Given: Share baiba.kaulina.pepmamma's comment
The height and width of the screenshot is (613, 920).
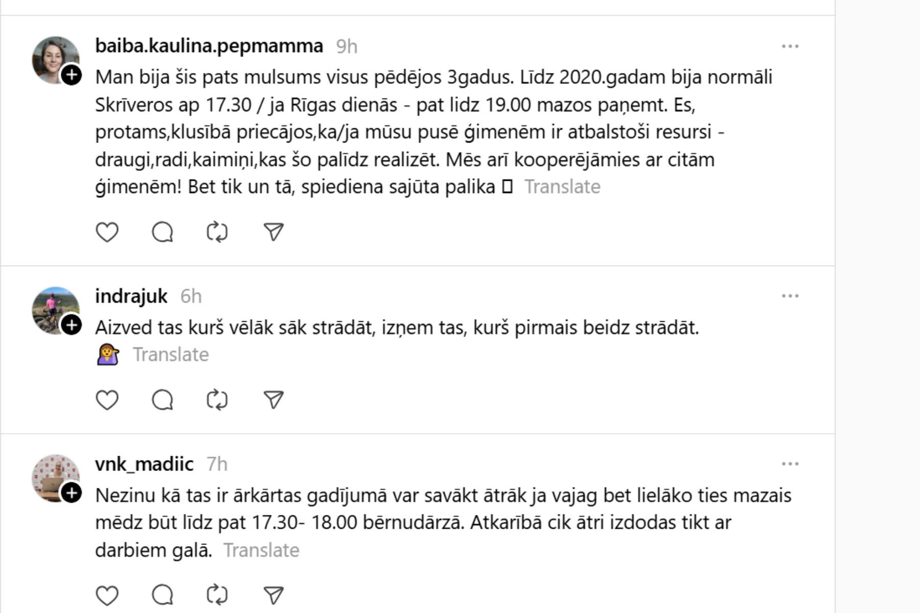Looking at the screenshot, I should (273, 232).
